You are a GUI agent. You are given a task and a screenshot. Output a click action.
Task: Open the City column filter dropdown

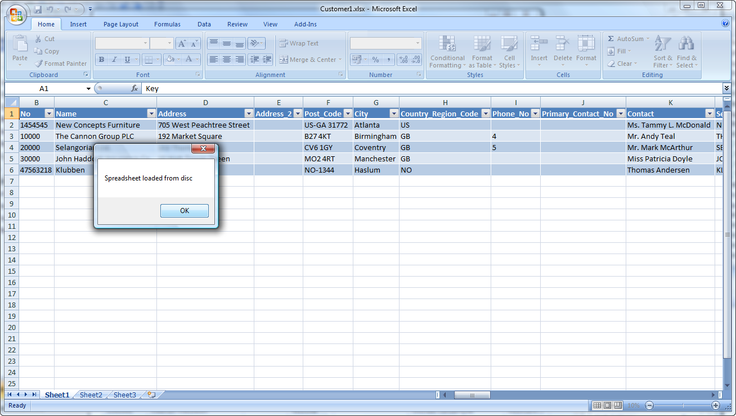394,114
